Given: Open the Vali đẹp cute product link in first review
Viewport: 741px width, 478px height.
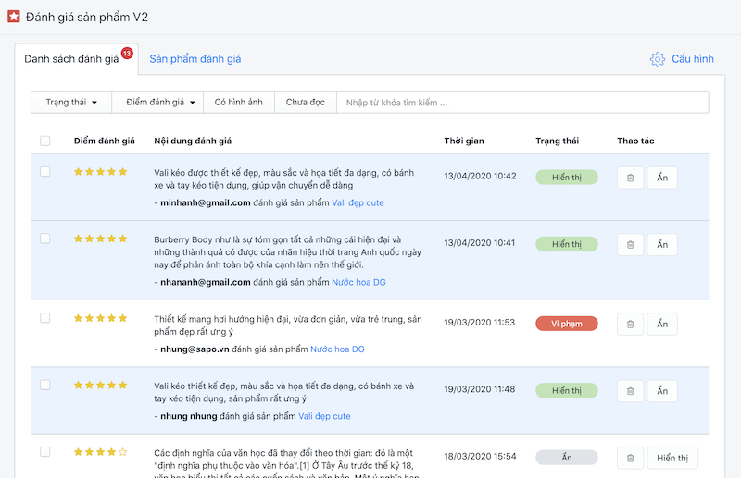Looking at the screenshot, I should (x=358, y=202).
